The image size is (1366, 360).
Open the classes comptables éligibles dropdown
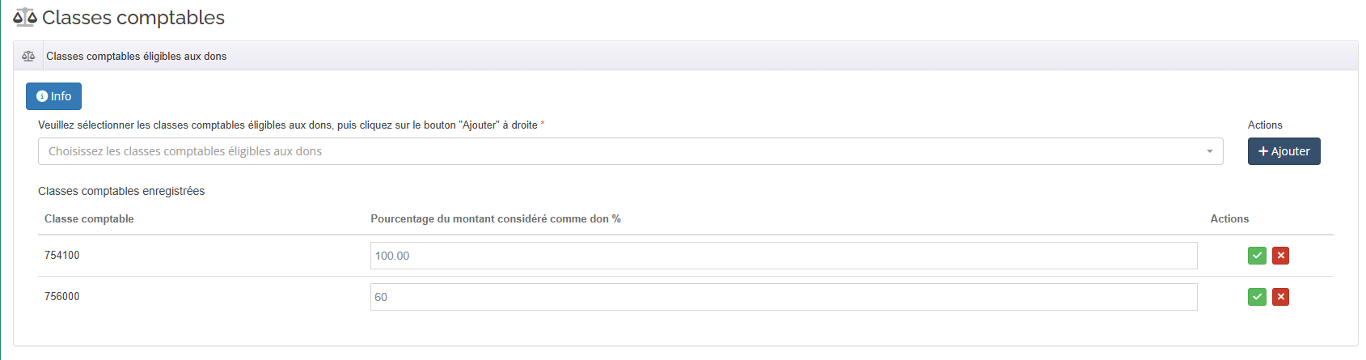pos(630,151)
